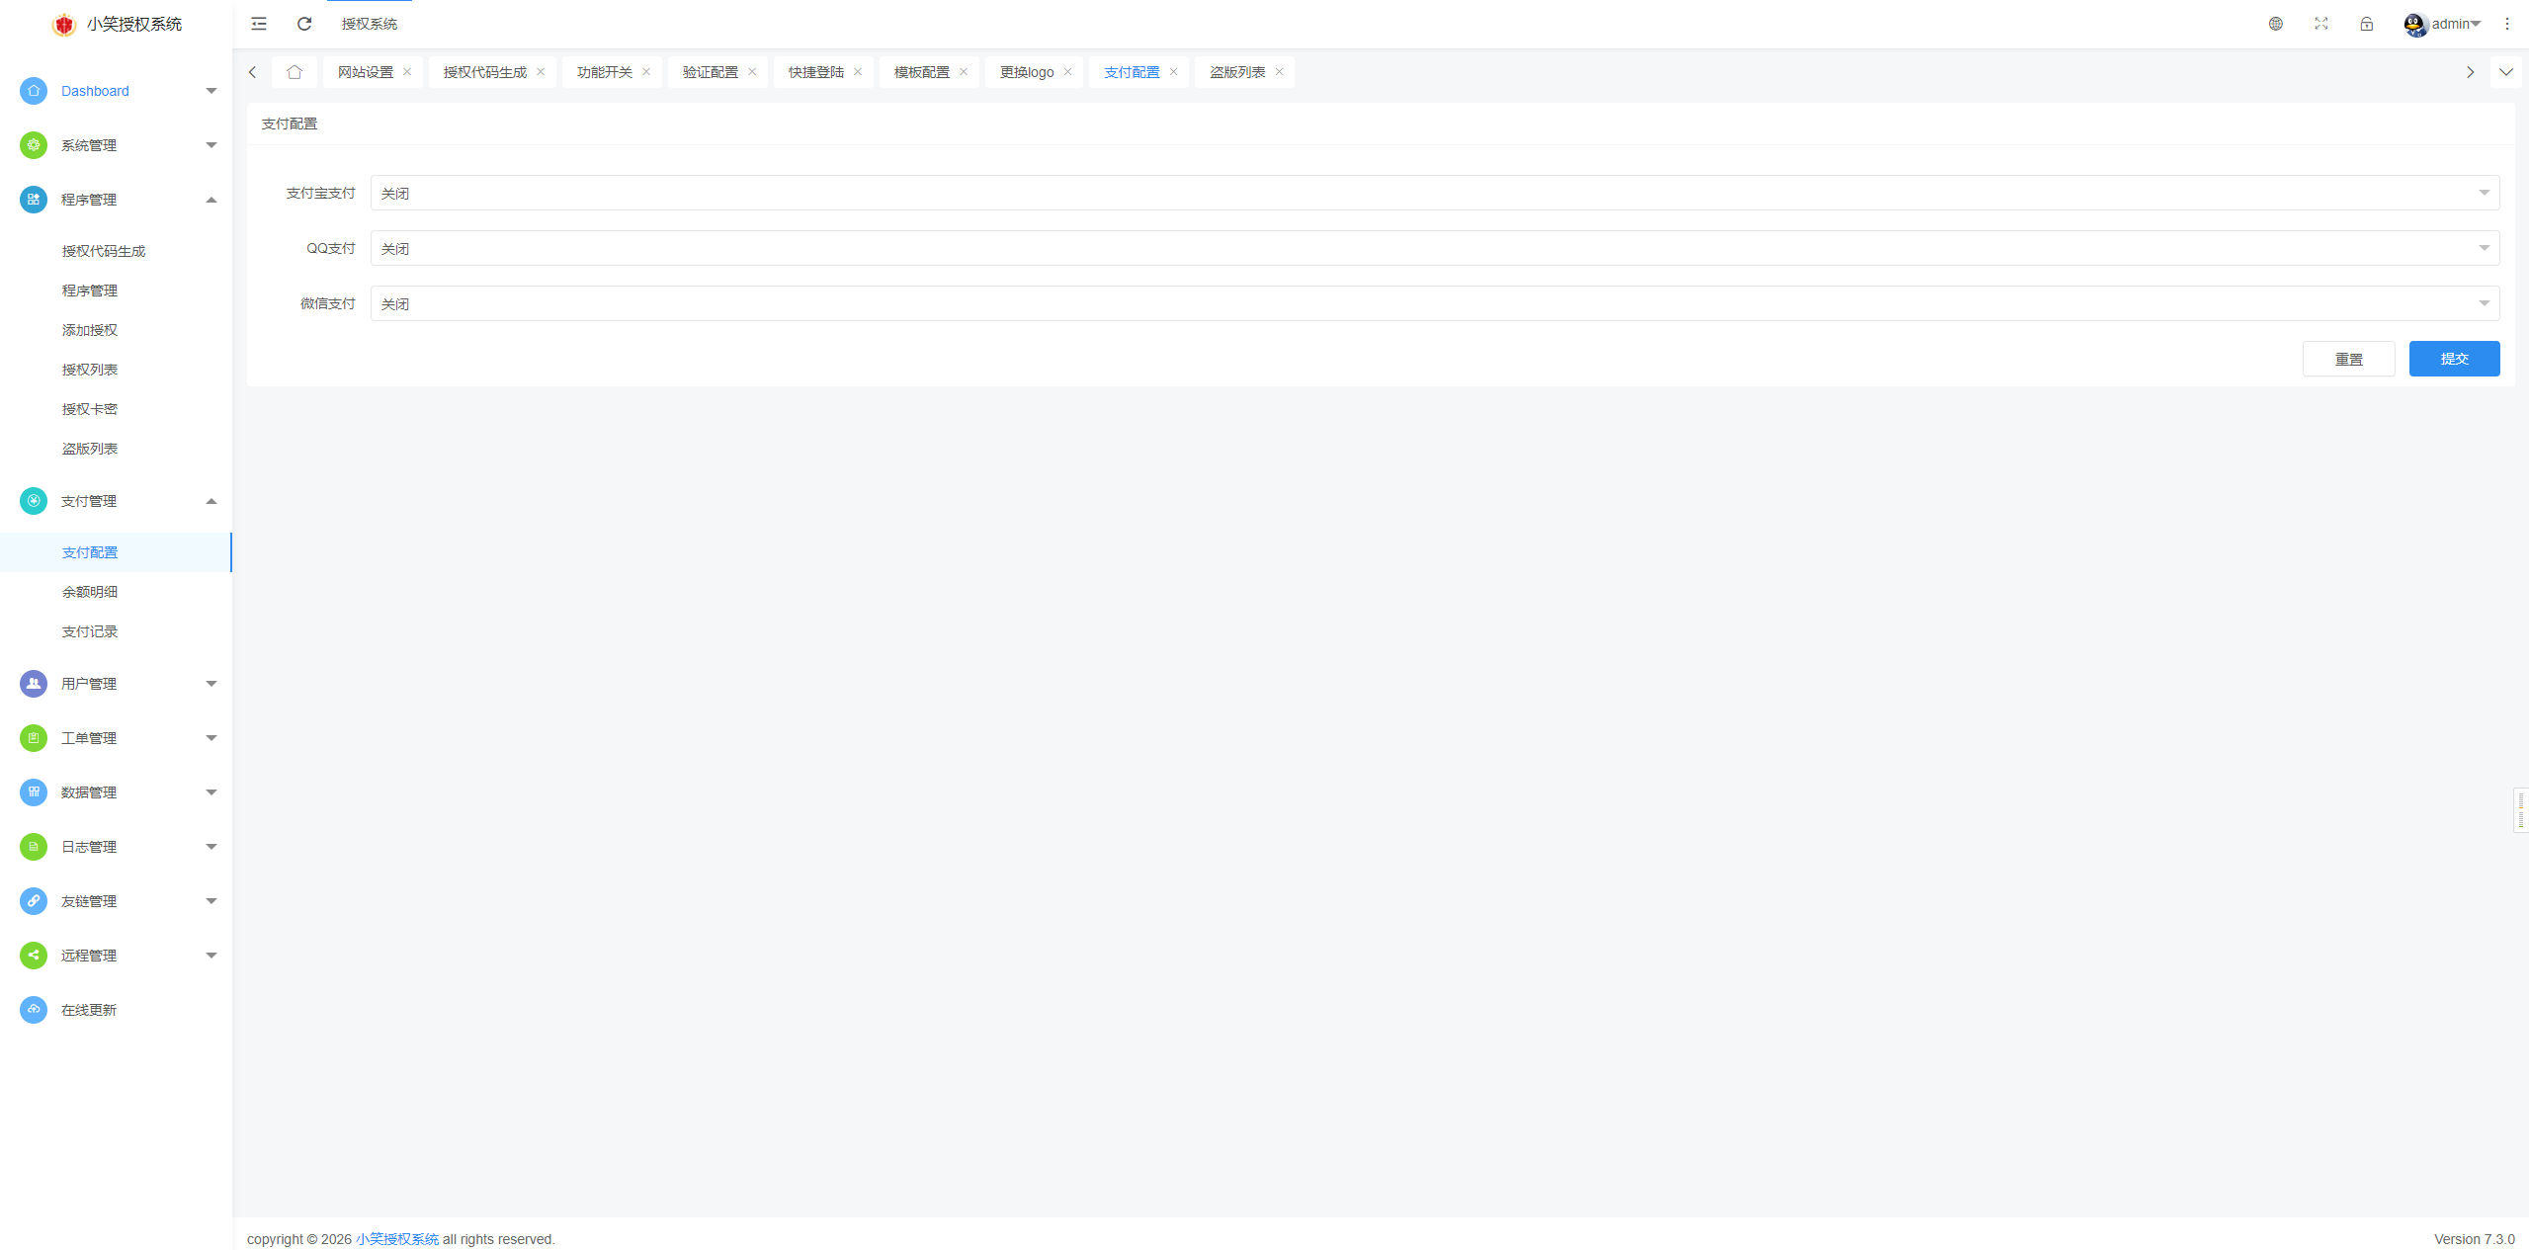Screen dimensions: 2529x1250
Task: Click the lock screen icon
Action: coord(2366,24)
